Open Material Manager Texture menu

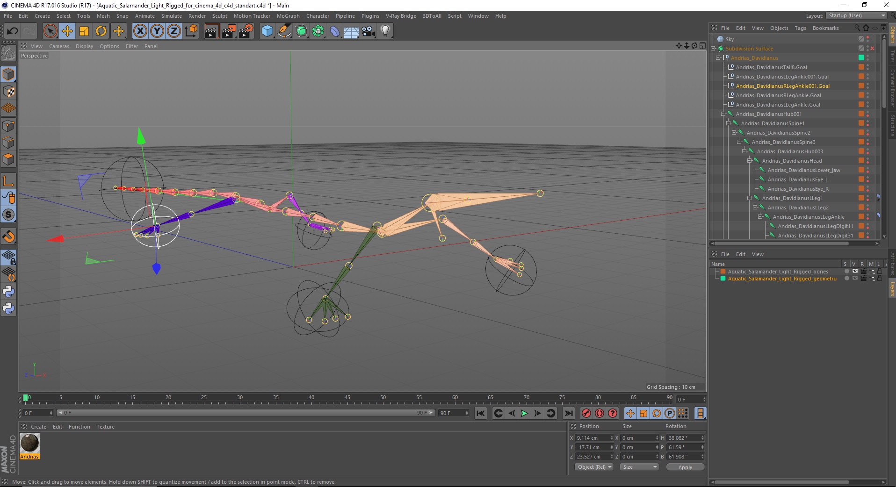105,427
